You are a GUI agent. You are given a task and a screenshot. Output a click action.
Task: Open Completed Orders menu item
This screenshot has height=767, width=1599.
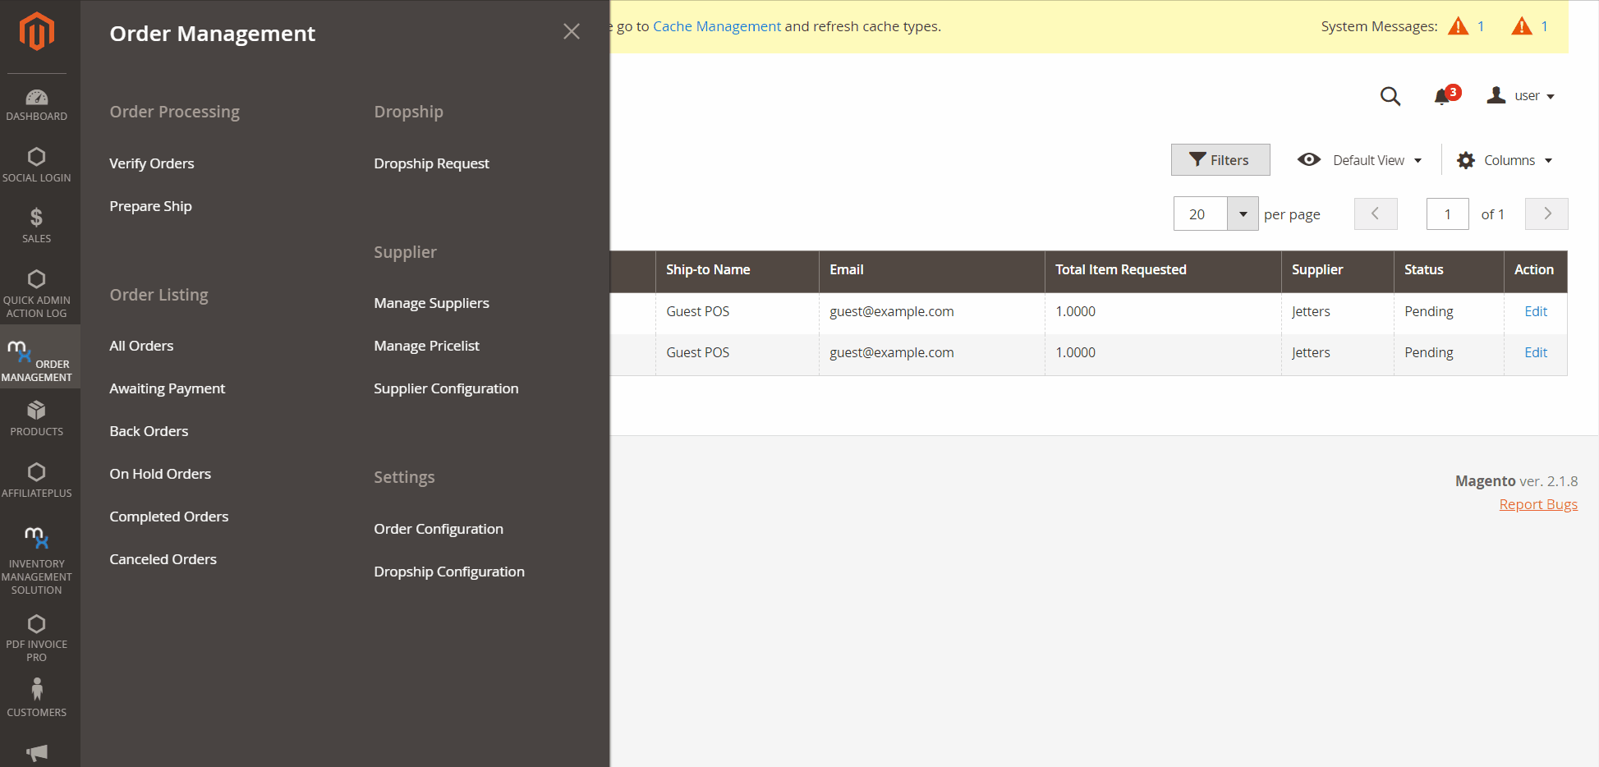(x=168, y=517)
